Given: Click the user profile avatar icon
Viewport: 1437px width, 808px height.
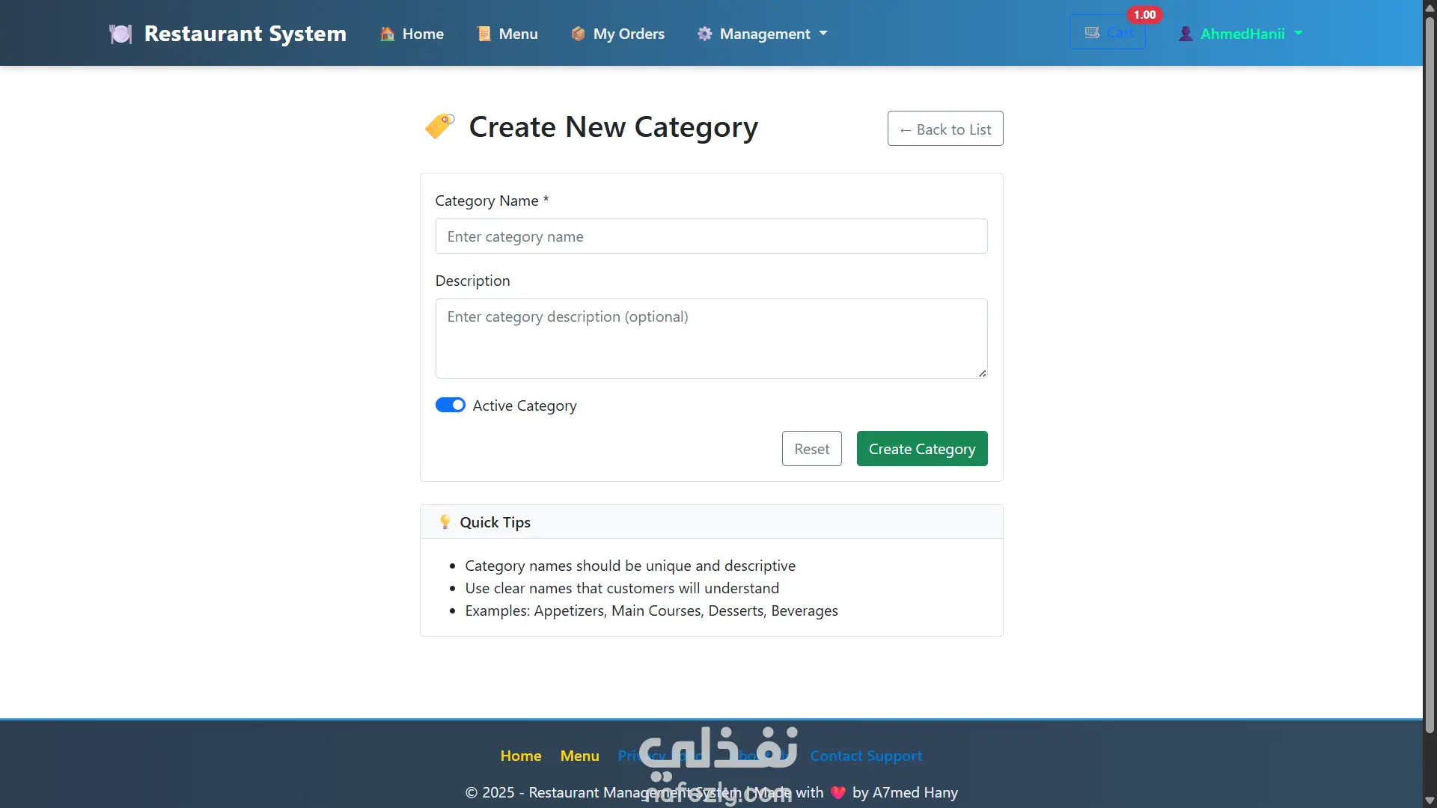Looking at the screenshot, I should [1186, 34].
